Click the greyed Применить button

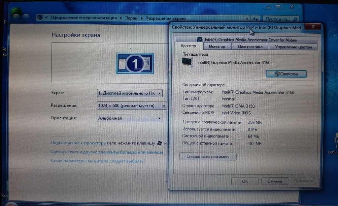304,181
